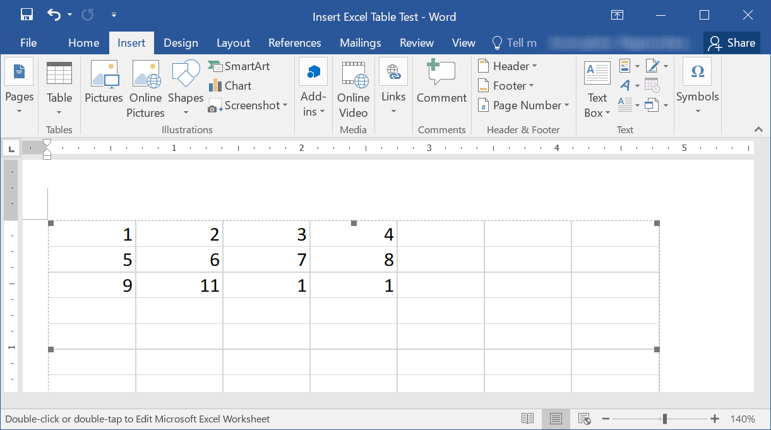
Task: Switch to the Mailings ribbon tab
Action: click(x=360, y=42)
